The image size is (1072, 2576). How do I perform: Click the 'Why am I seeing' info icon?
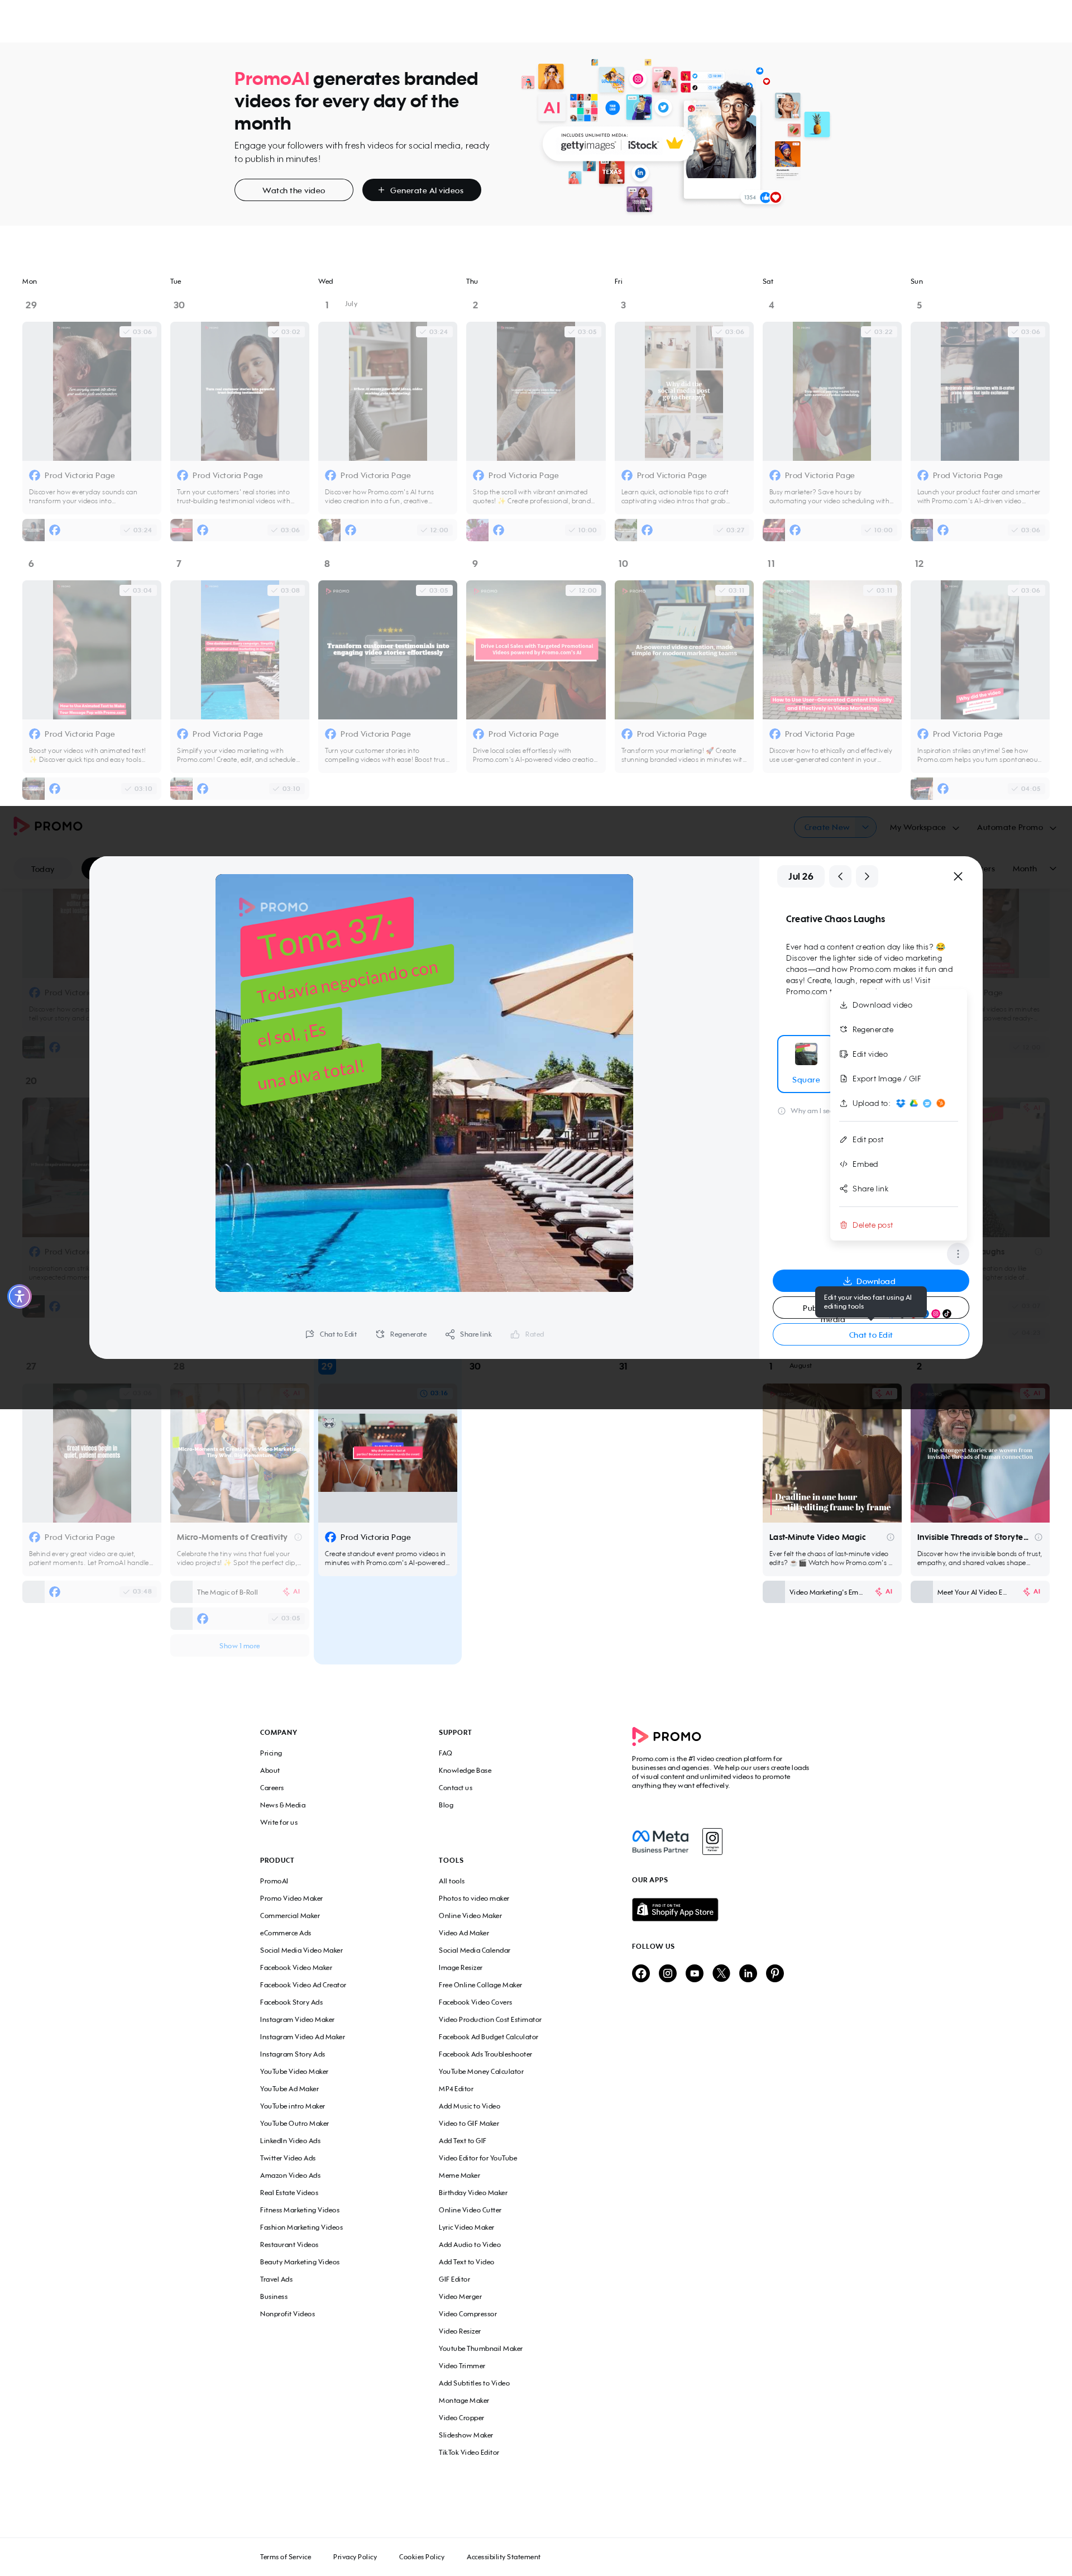[x=781, y=1111]
